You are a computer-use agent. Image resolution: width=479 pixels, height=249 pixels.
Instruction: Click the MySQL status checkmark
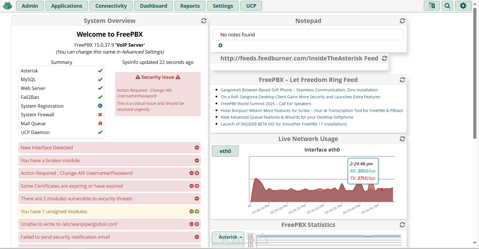click(x=100, y=79)
